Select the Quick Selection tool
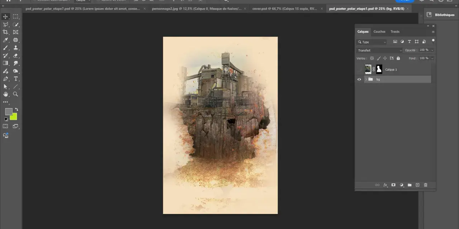Screen dimensions: 459x229 point(16,24)
